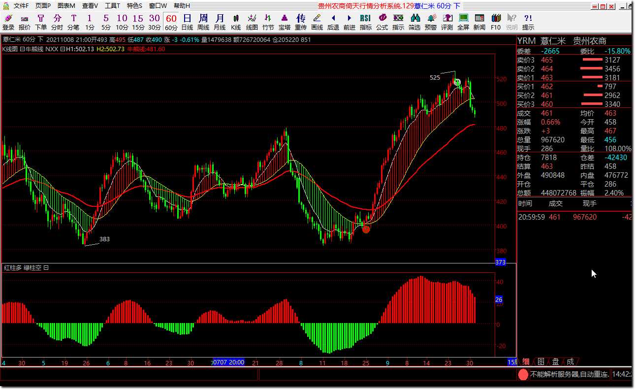Select the 10分 ten-minute period

(x=122, y=22)
